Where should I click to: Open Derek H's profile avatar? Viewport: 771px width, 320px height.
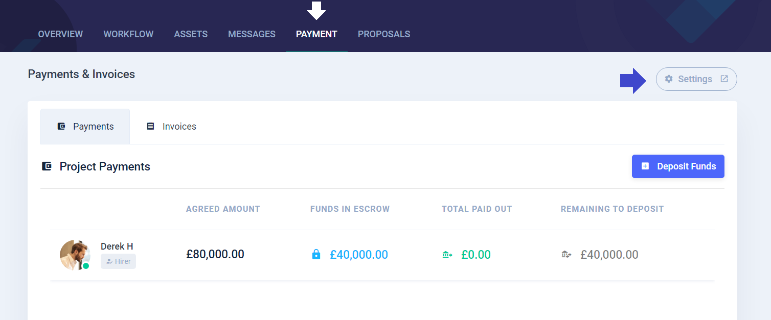75,255
